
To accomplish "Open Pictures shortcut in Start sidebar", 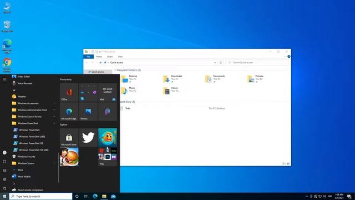I will [4, 171].
